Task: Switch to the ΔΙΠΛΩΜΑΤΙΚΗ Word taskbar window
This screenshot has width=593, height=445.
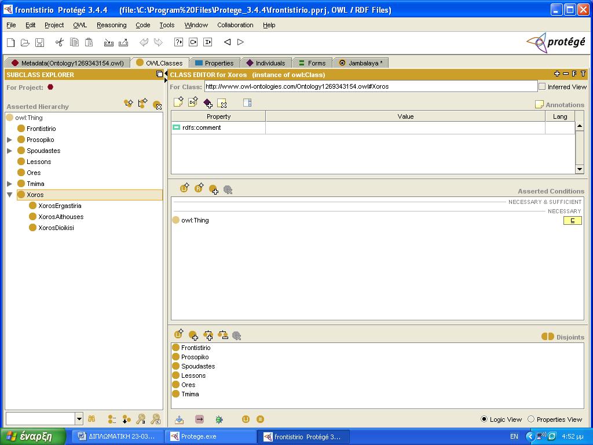Action: point(117,436)
